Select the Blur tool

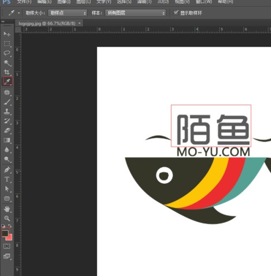[x=7, y=150]
